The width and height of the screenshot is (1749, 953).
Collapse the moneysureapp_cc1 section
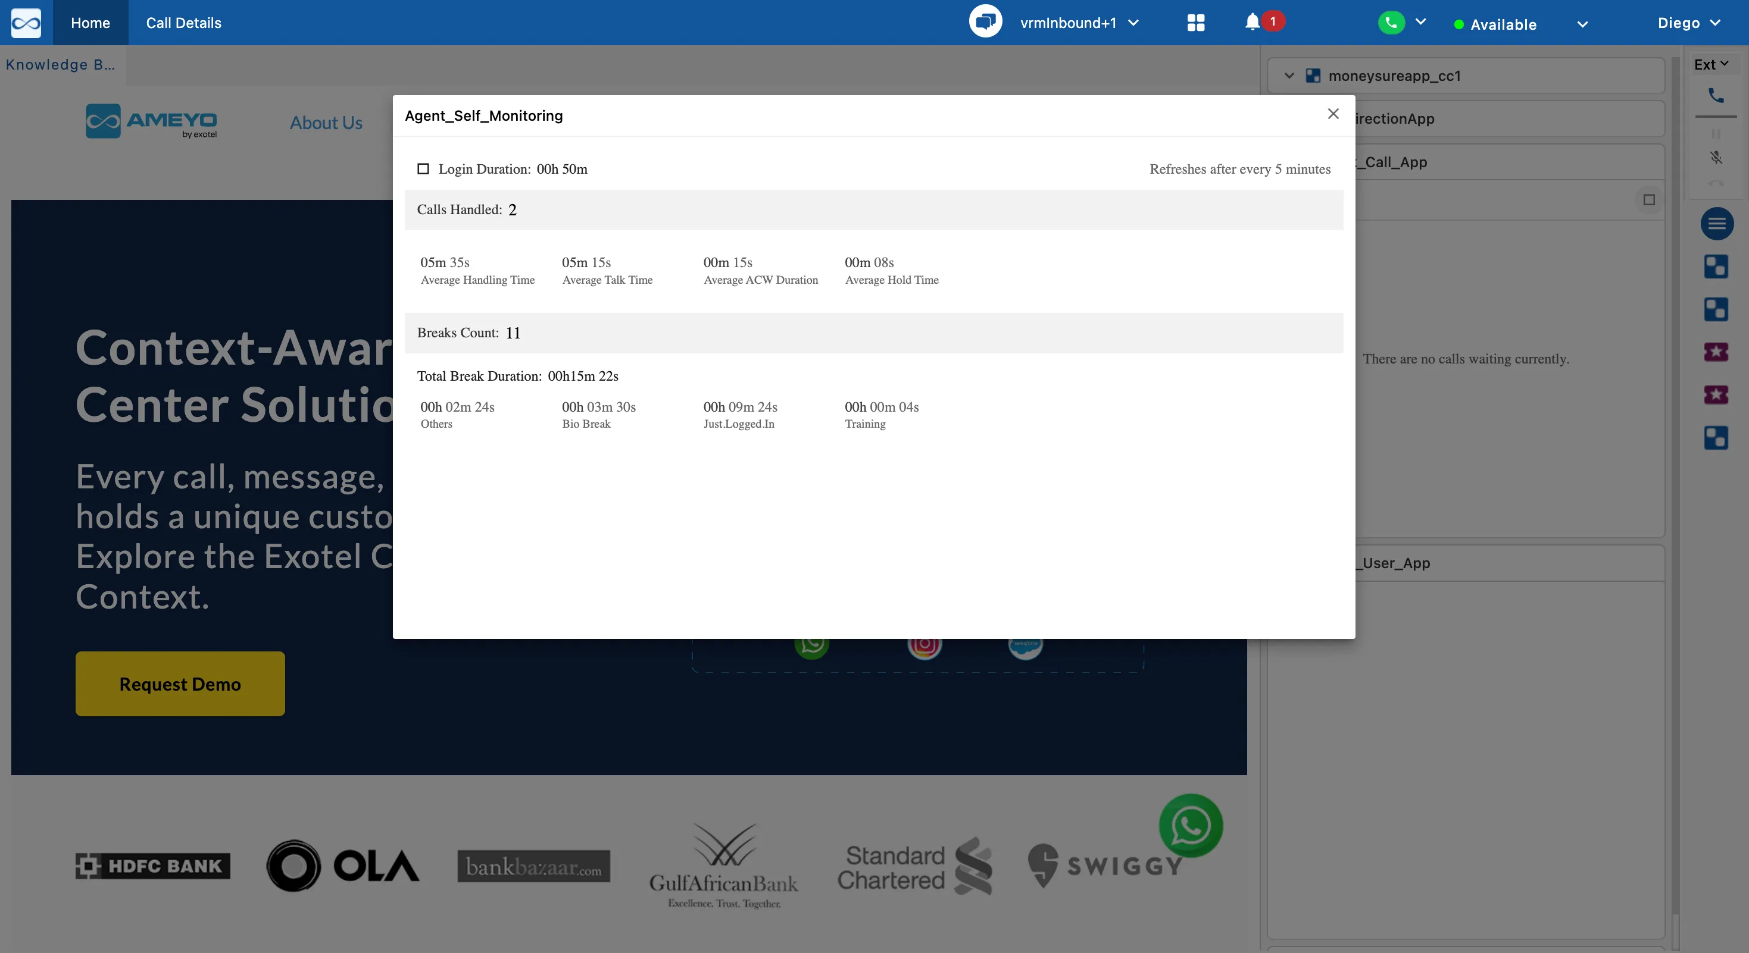(1289, 76)
